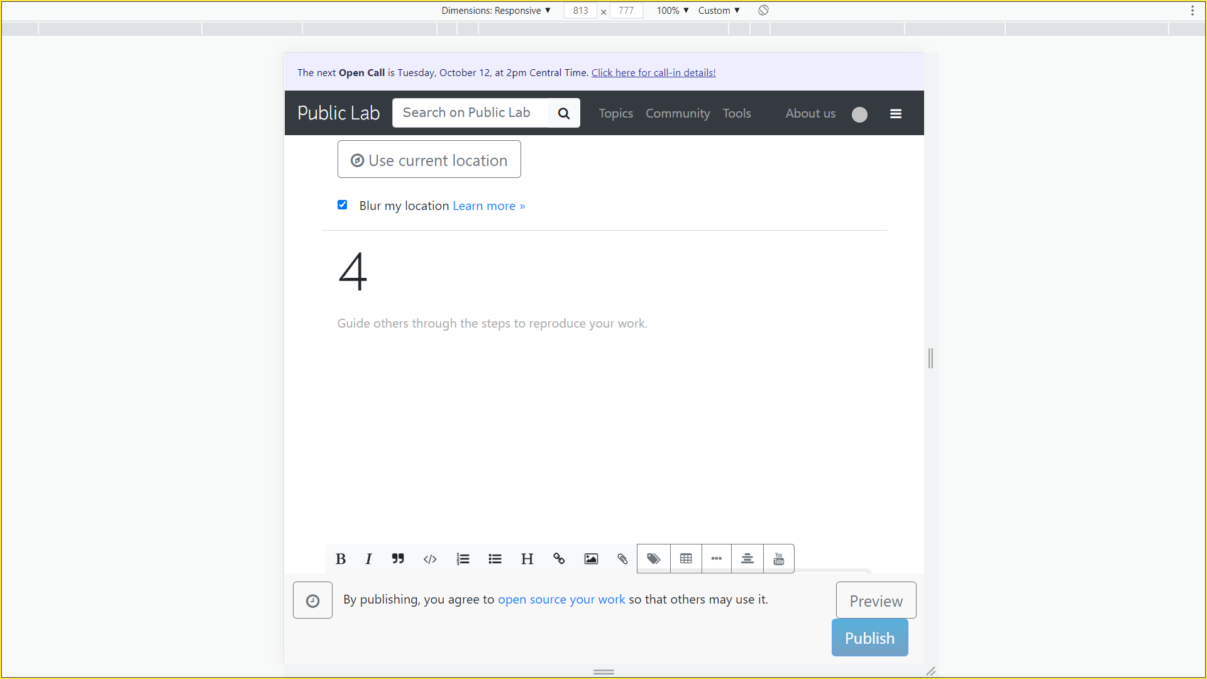Apply heading formatting

(x=527, y=558)
